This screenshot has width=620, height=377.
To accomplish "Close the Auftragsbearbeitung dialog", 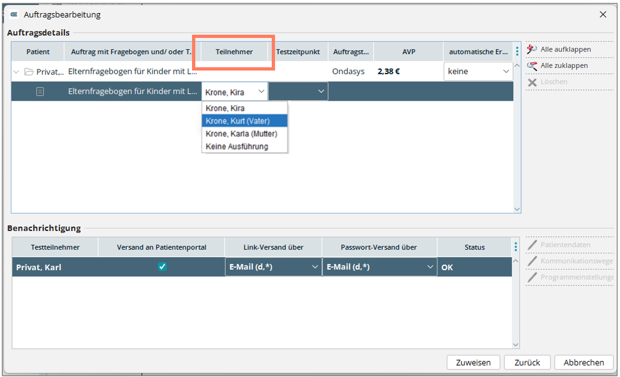I will click(x=603, y=15).
